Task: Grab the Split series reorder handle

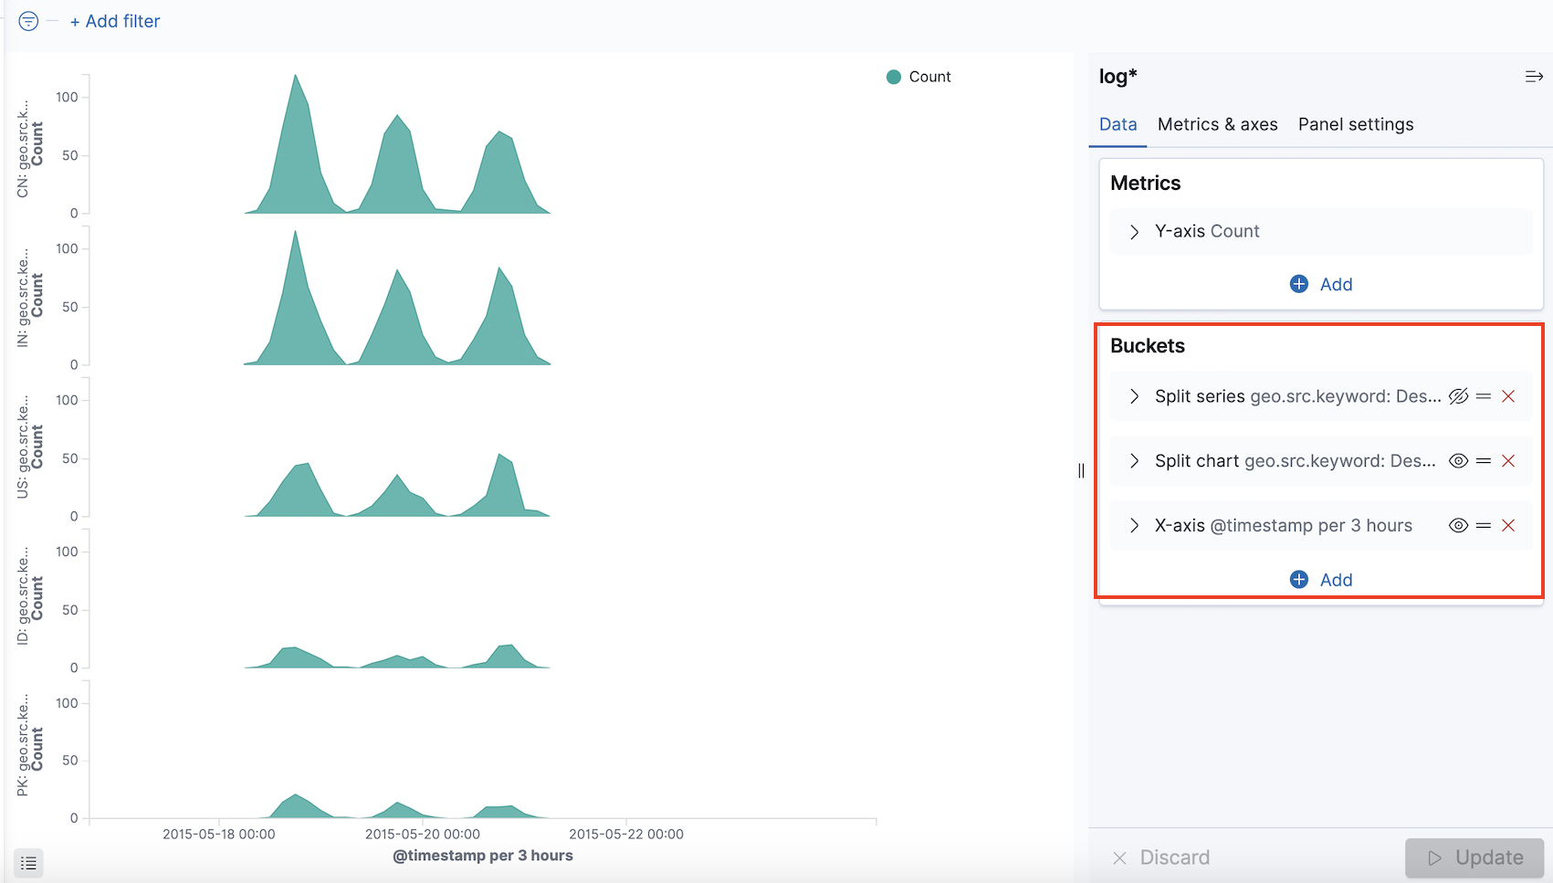Action: click(1484, 396)
